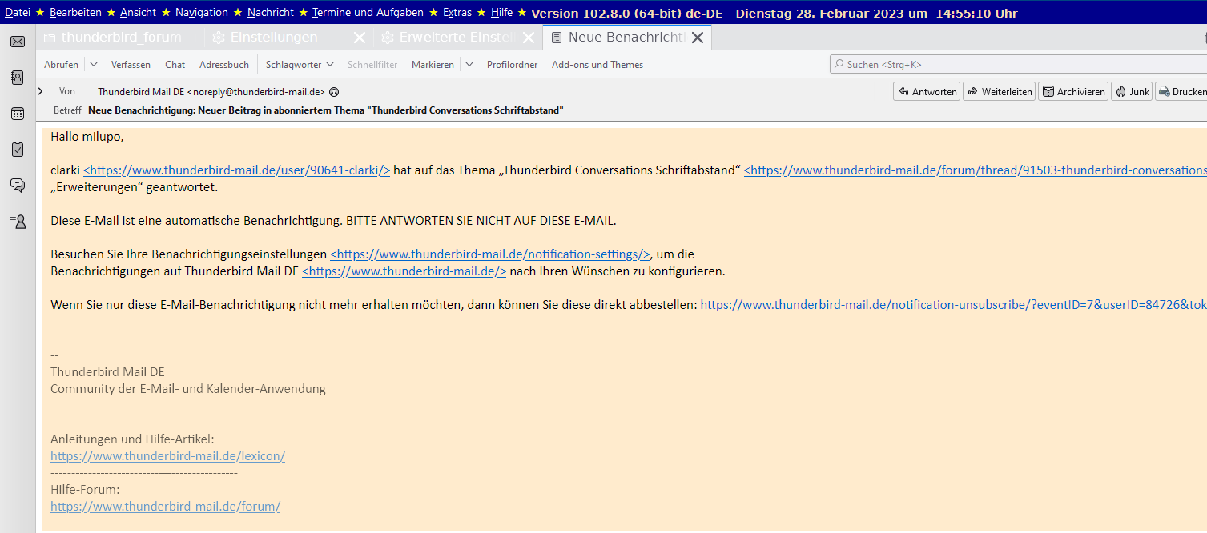Viewport: 1207px width, 533px height.
Task: Archive message with Archivieren button
Action: [1073, 92]
